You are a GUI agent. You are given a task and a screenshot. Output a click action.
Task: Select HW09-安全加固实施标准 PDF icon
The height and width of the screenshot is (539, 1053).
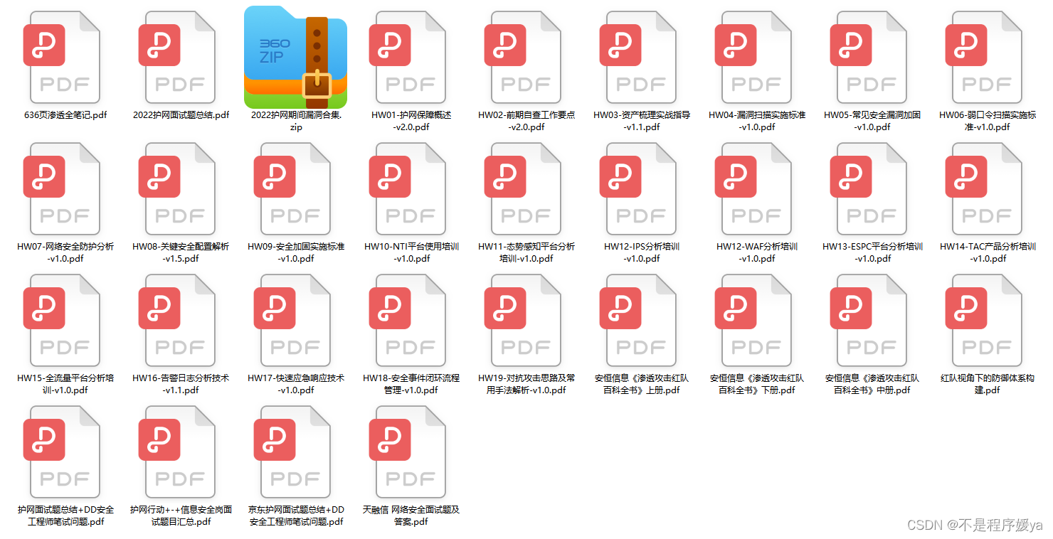pyautogui.click(x=292, y=188)
